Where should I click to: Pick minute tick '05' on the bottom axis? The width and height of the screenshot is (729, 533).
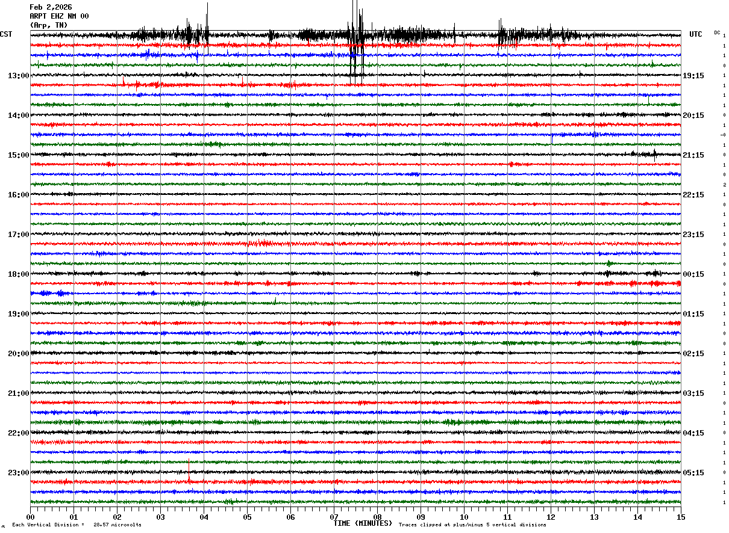247,517
